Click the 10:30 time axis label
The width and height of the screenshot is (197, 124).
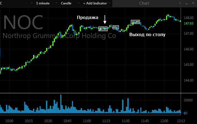coord(48,121)
